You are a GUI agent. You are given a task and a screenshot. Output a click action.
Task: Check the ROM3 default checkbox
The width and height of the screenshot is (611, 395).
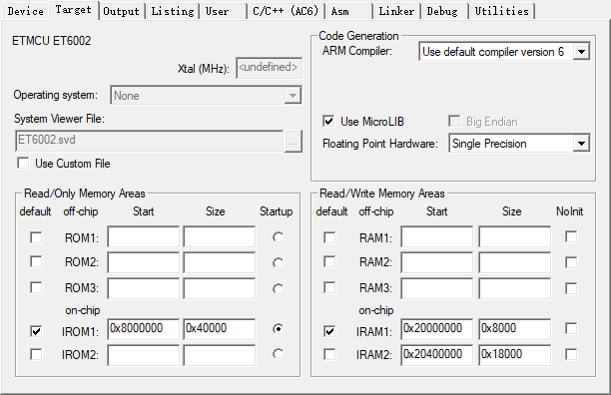(36, 287)
